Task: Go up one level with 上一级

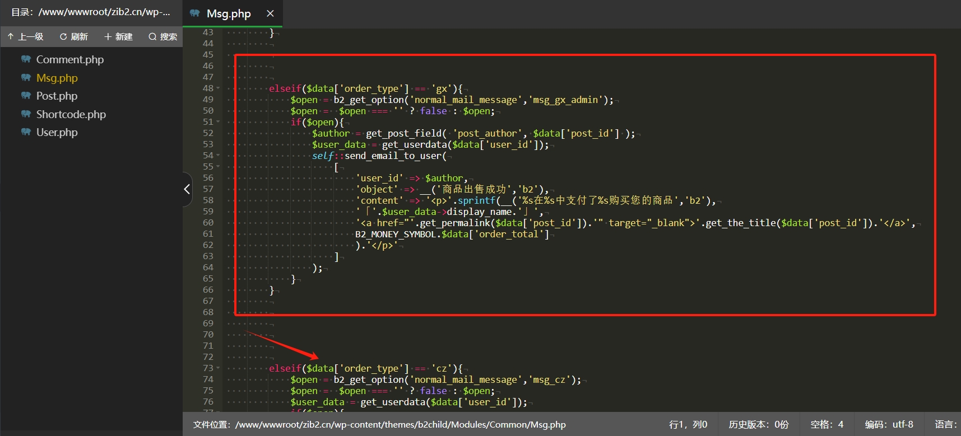Action: (x=26, y=37)
